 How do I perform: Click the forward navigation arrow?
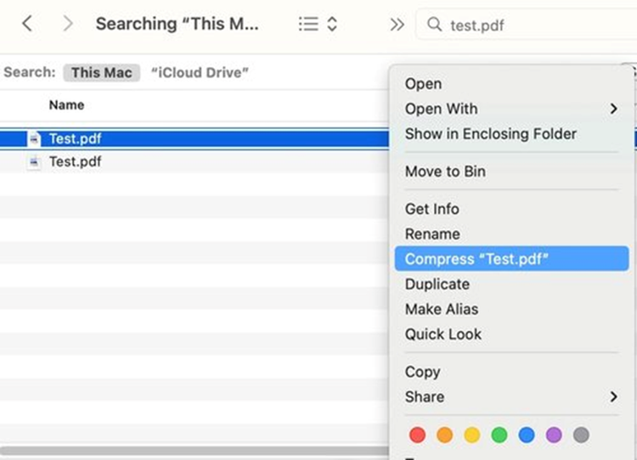click(68, 24)
